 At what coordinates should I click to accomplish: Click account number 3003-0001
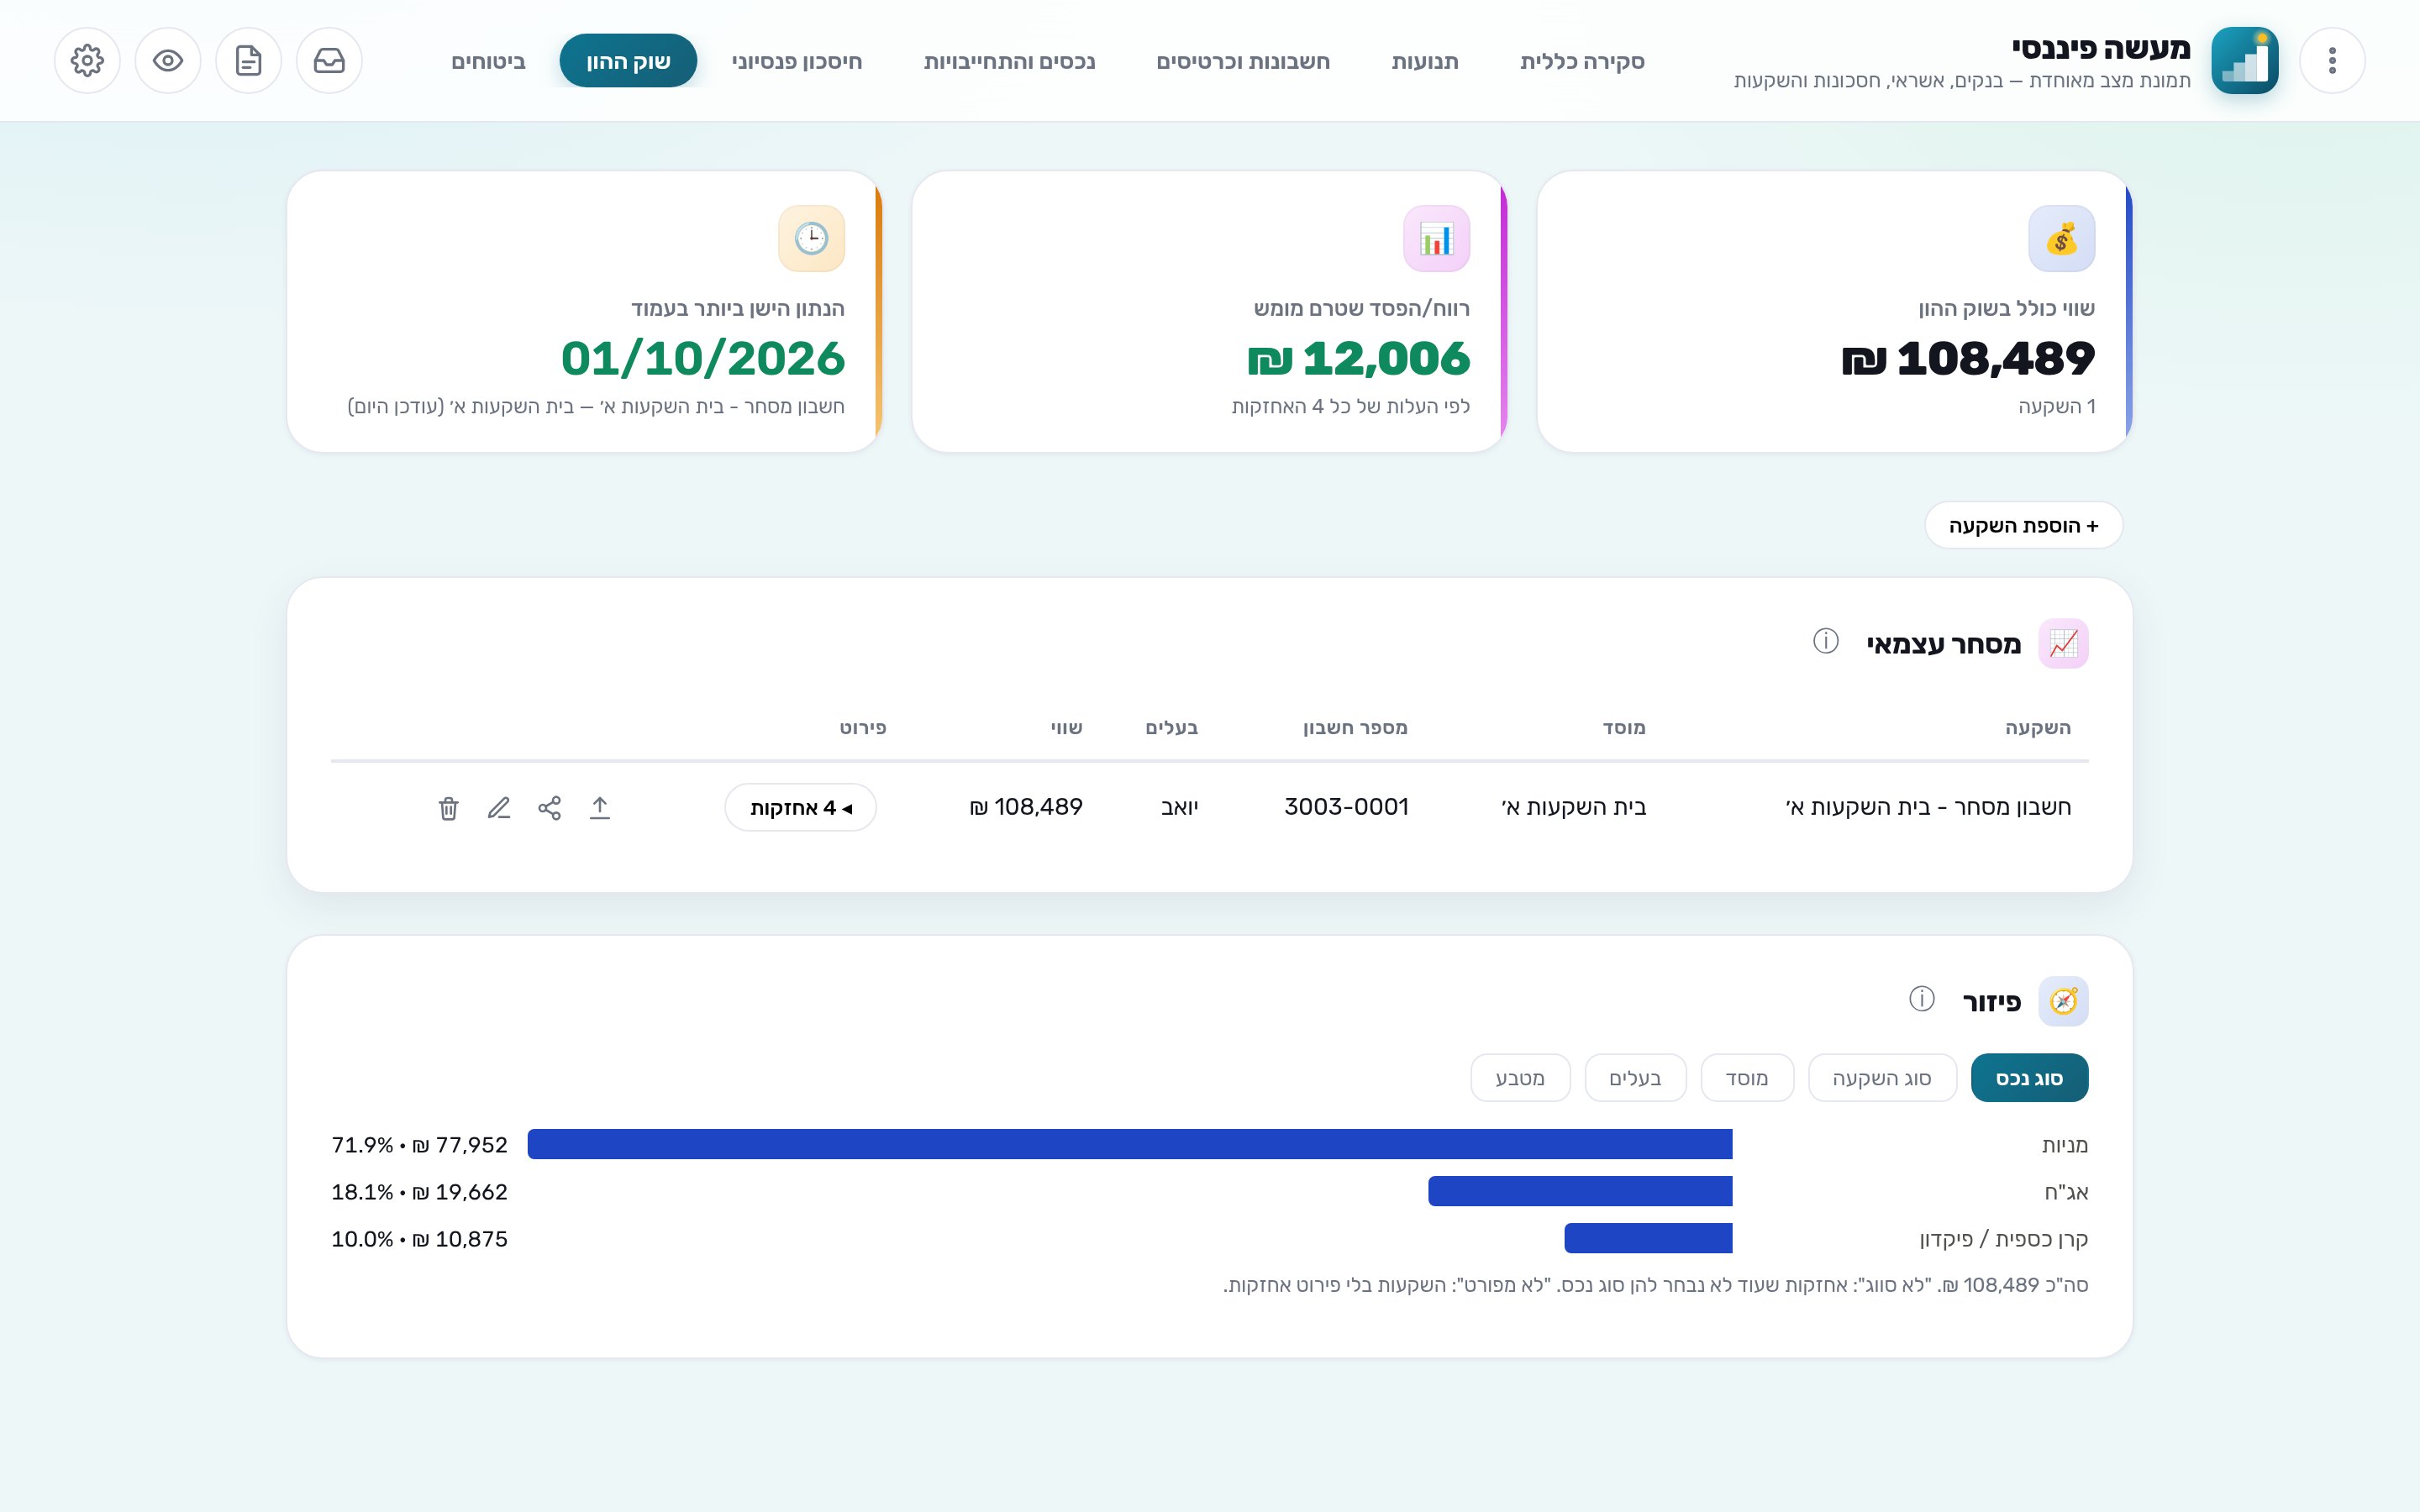(x=1346, y=807)
